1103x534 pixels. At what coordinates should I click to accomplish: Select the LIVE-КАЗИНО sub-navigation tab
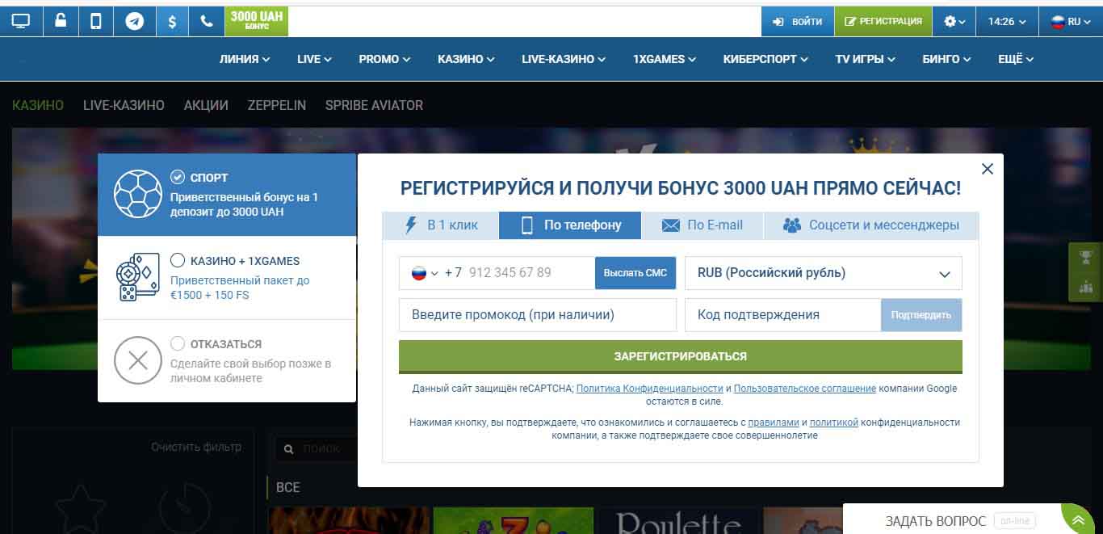coord(124,105)
